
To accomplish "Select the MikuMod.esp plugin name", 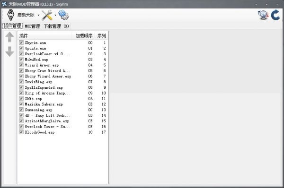I will [36, 60].
